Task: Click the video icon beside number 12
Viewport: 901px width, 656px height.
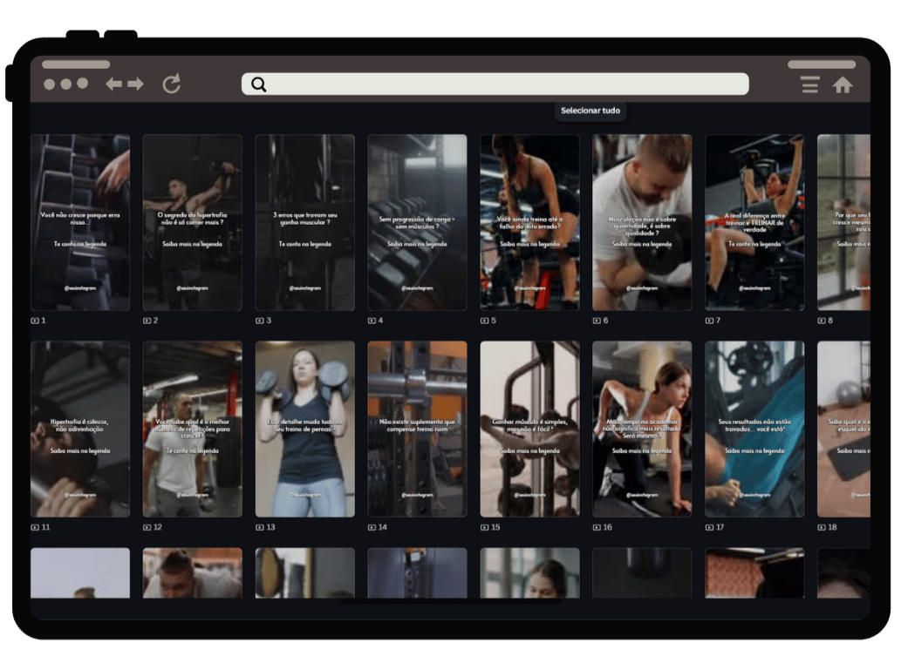Action: coord(147,527)
